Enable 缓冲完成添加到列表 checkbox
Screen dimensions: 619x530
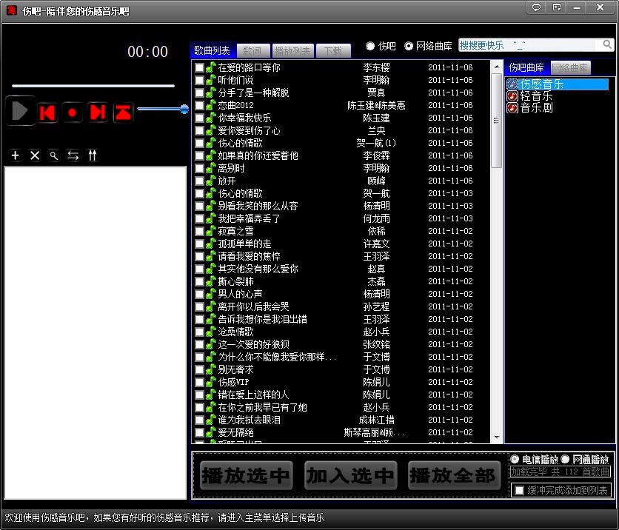[520, 490]
